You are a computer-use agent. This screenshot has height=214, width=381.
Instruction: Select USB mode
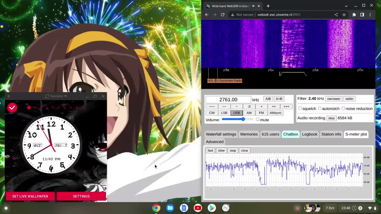pos(237,113)
